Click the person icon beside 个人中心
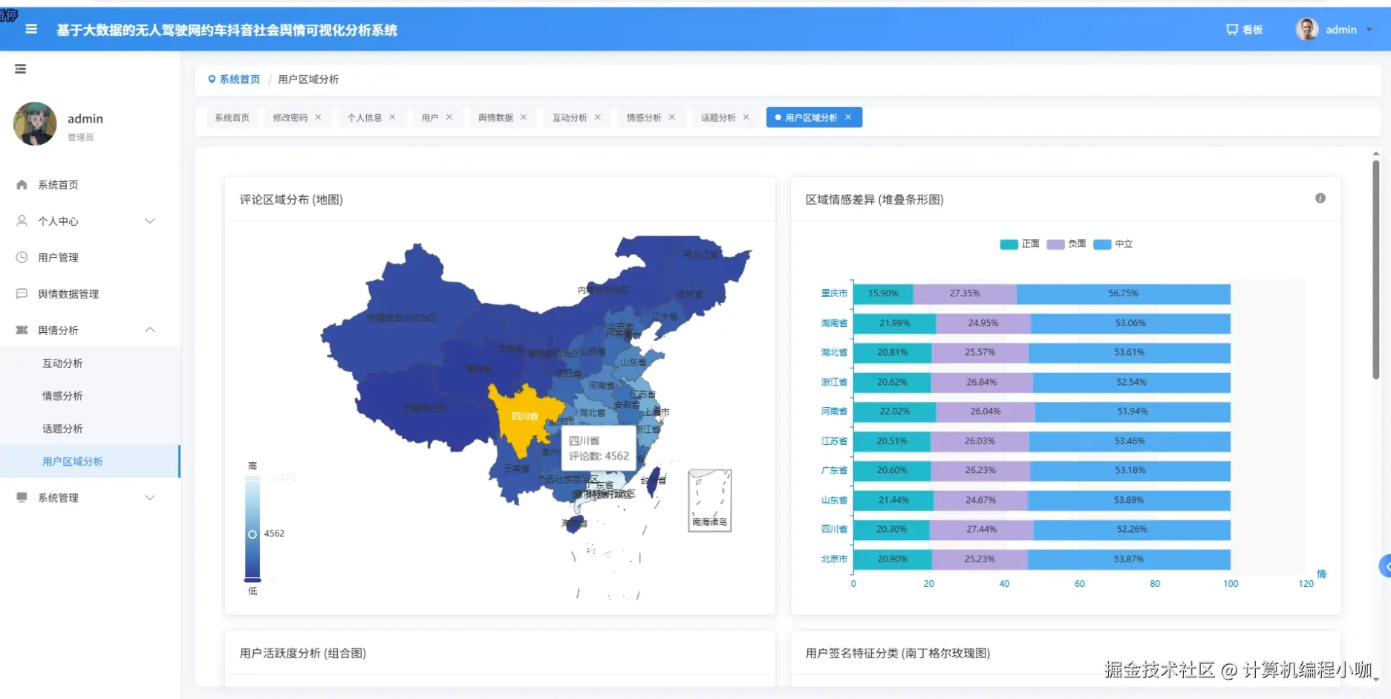 click(x=22, y=221)
